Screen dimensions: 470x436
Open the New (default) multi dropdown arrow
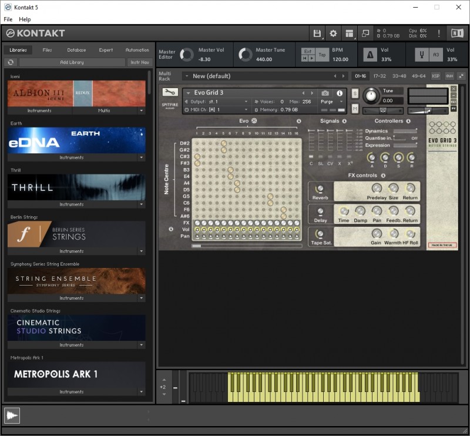point(187,76)
